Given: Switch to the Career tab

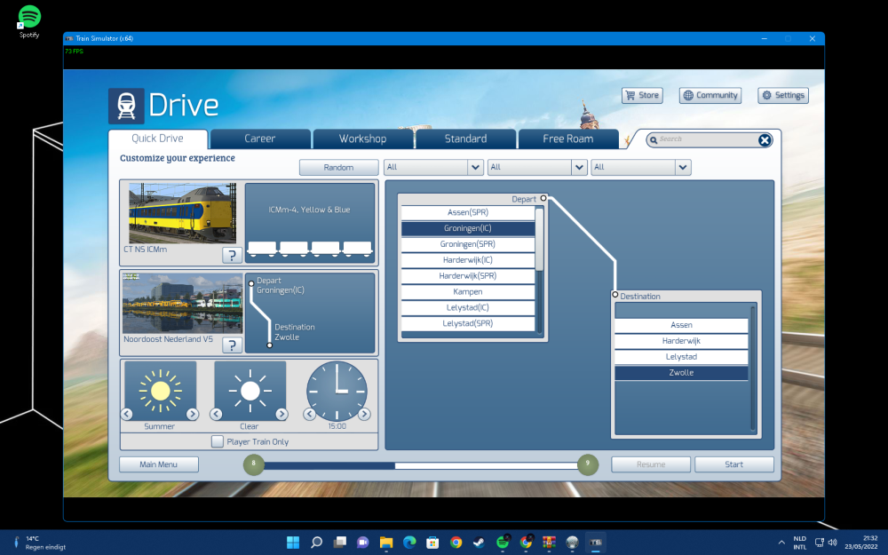Looking at the screenshot, I should click(260, 139).
